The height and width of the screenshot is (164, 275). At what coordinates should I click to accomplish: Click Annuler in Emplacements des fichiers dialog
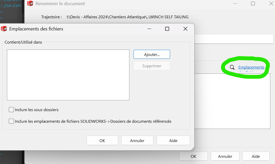[x=137, y=141]
